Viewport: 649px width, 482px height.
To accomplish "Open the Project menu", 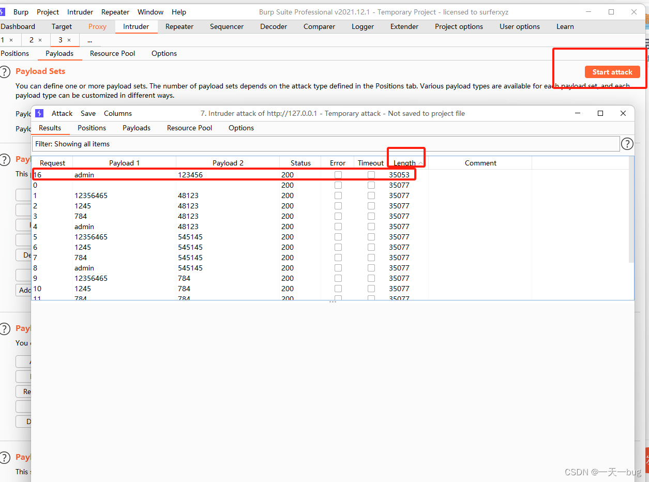I will [48, 12].
